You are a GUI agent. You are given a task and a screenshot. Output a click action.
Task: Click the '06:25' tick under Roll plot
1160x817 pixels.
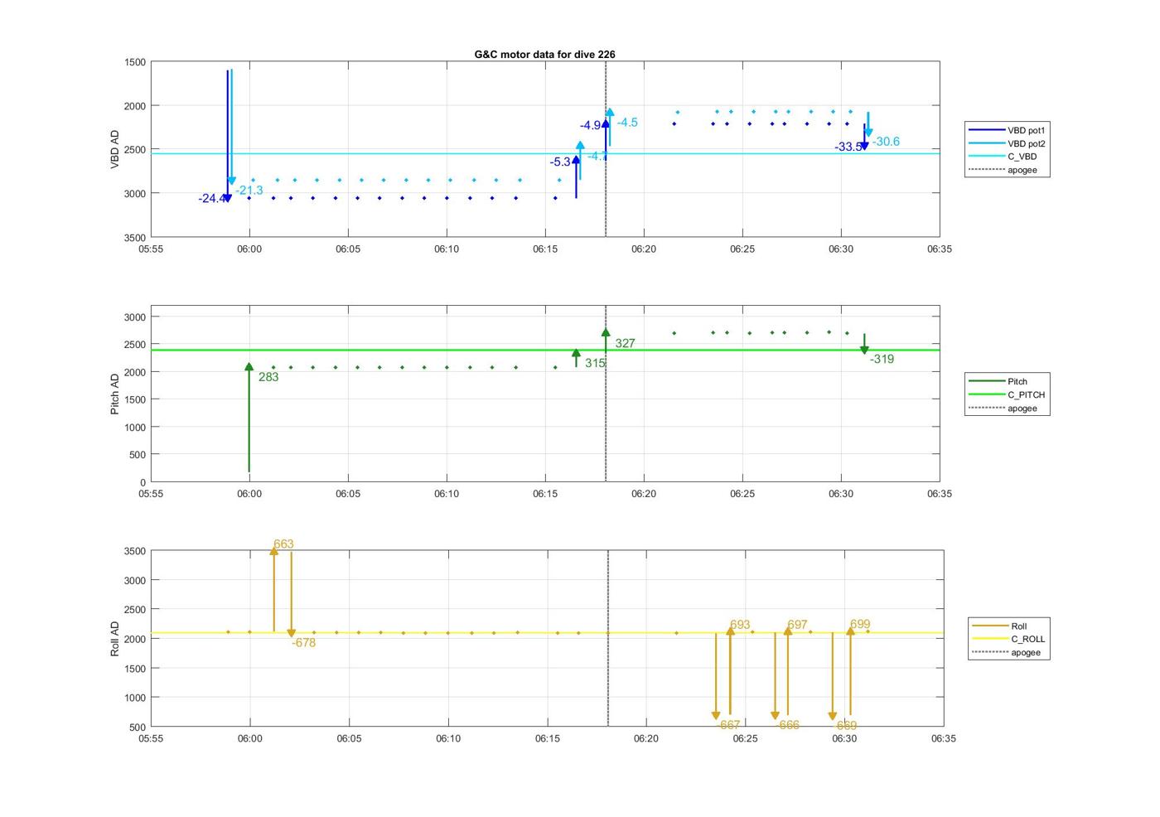[x=745, y=738]
